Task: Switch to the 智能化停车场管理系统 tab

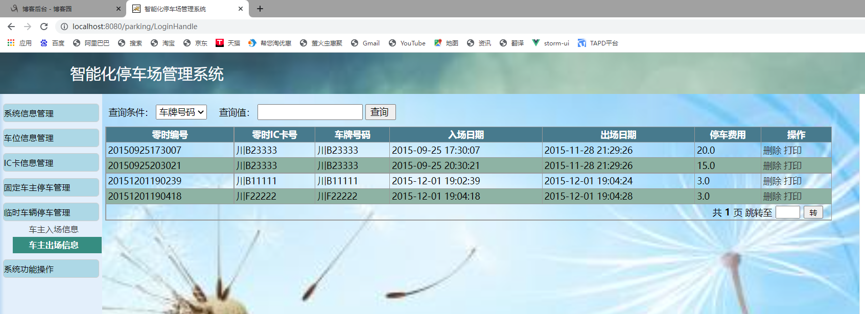Action: point(188,9)
